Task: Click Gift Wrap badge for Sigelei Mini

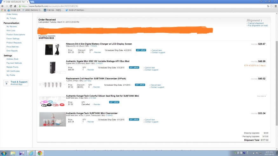Action: 134,68
